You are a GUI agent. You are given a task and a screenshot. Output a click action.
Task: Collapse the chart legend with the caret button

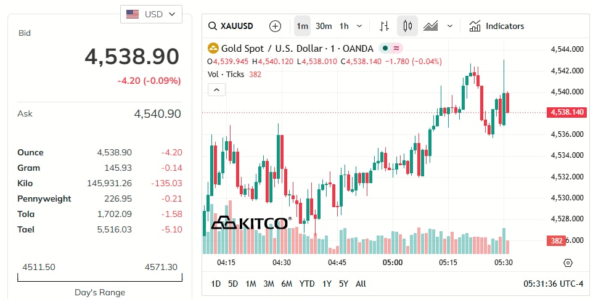(x=217, y=90)
